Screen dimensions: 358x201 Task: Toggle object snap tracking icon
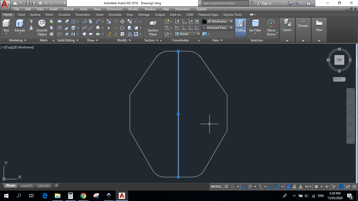tap(271, 187)
